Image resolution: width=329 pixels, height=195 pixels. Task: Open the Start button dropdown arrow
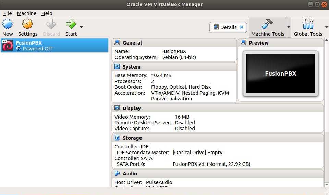(82, 27)
